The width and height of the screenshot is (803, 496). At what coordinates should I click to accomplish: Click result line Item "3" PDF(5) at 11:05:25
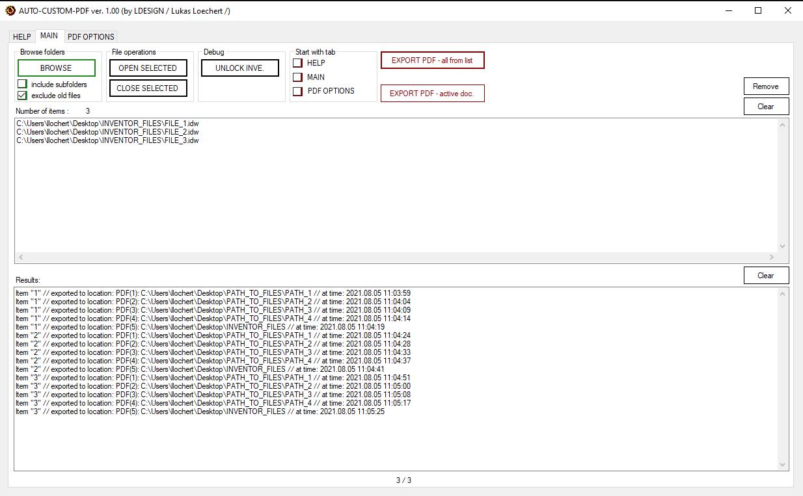pyautogui.click(x=200, y=411)
